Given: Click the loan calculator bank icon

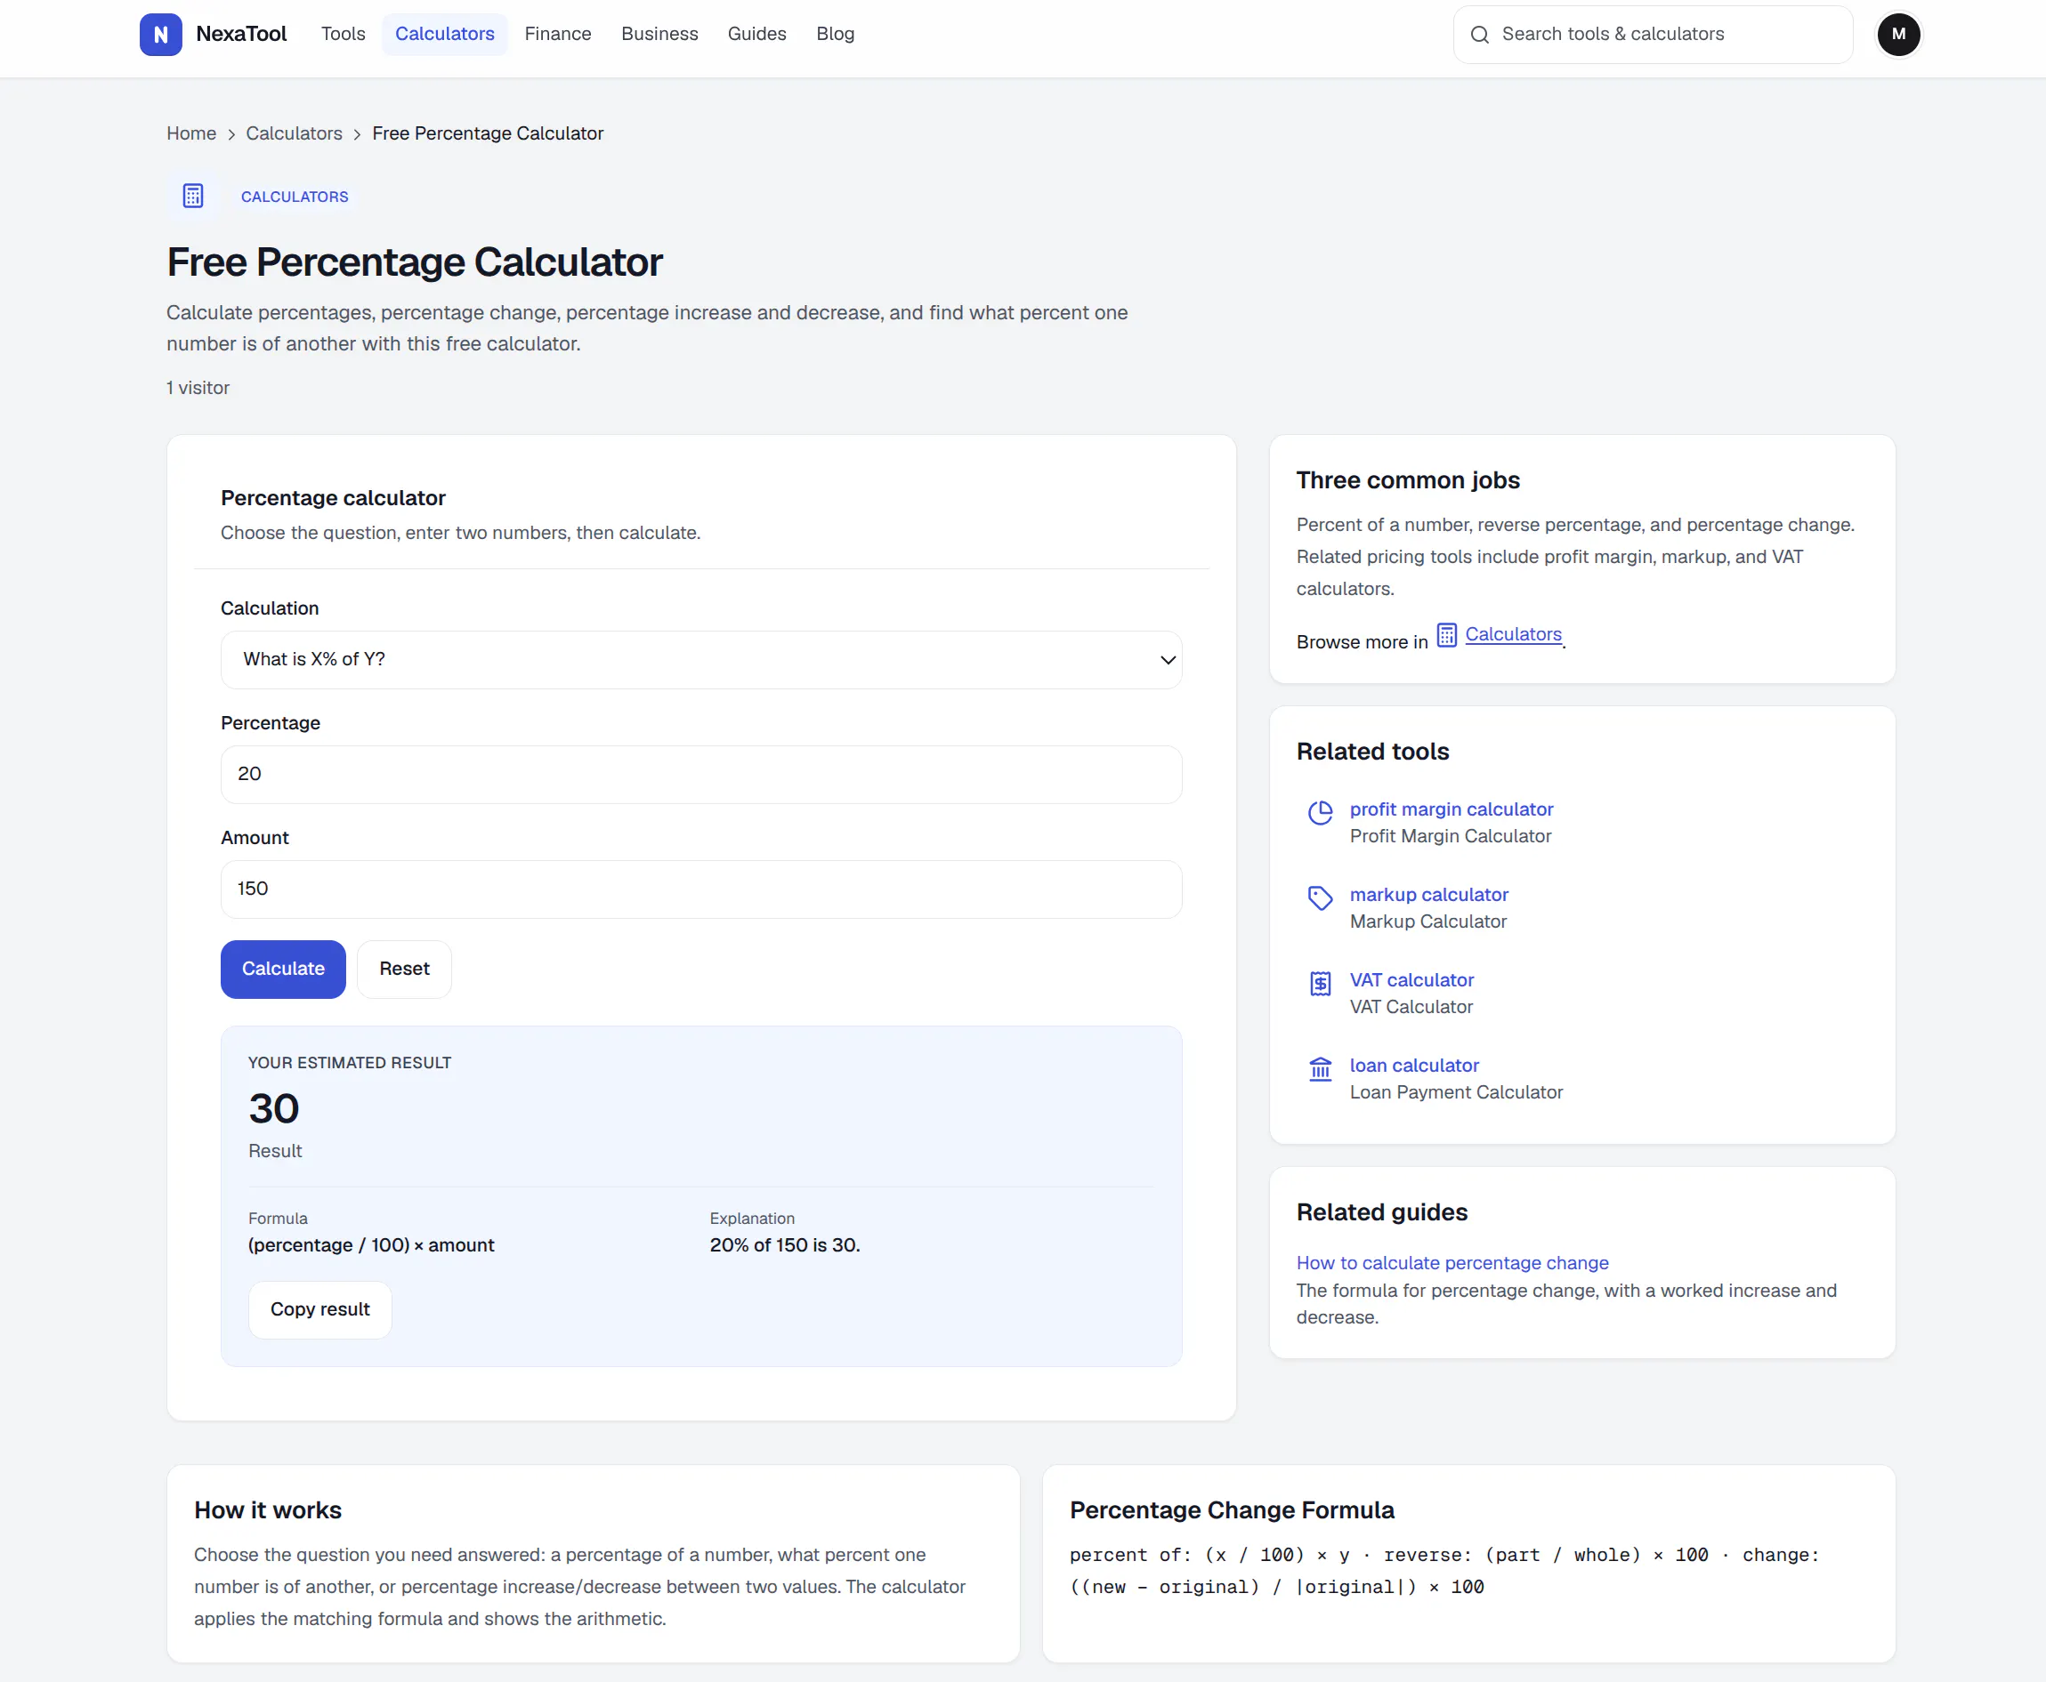Looking at the screenshot, I should (1320, 1068).
